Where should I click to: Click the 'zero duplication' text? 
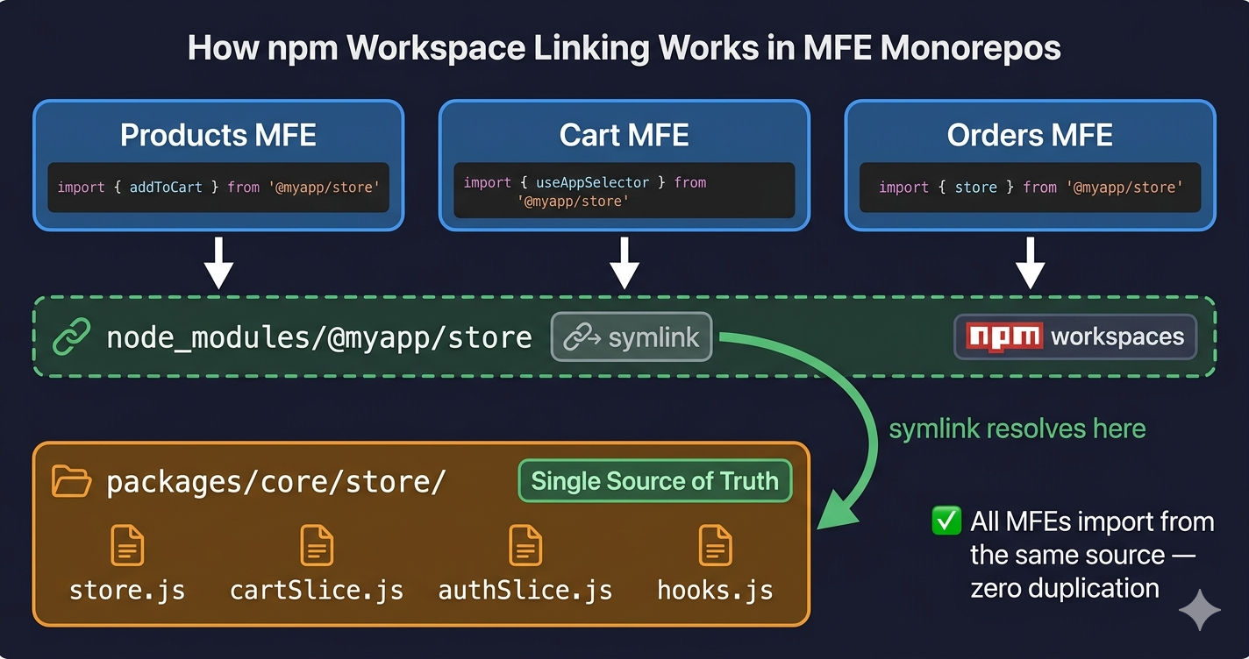1065,588
